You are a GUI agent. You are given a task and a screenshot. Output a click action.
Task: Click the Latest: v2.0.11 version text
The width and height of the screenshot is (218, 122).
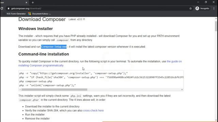pos(77,19)
